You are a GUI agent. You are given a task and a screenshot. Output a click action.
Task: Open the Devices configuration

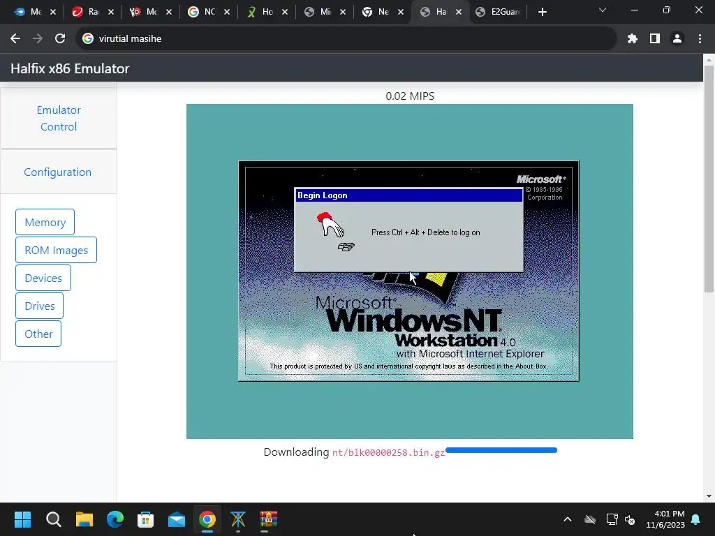pos(43,278)
